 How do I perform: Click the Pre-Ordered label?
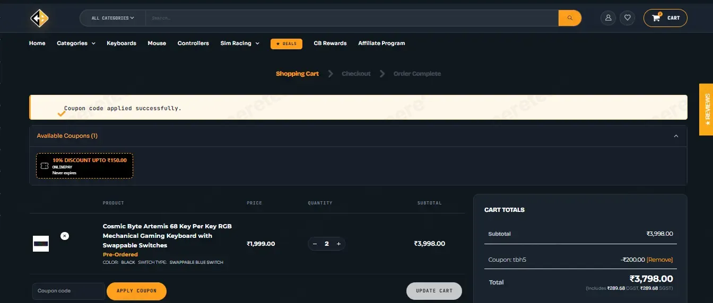(120, 255)
